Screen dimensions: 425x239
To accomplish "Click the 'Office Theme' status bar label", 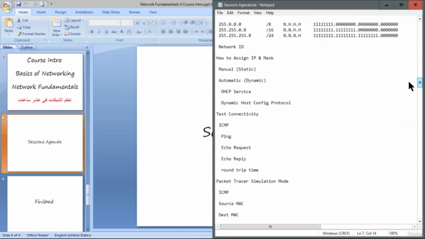I will (37, 235).
